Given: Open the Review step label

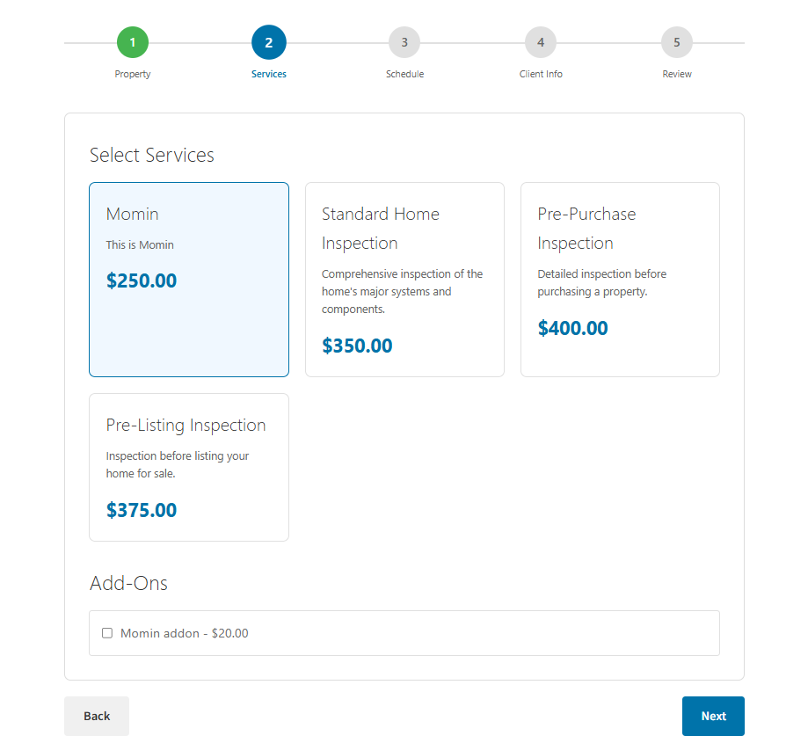Looking at the screenshot, I should (x=677, y=74).
